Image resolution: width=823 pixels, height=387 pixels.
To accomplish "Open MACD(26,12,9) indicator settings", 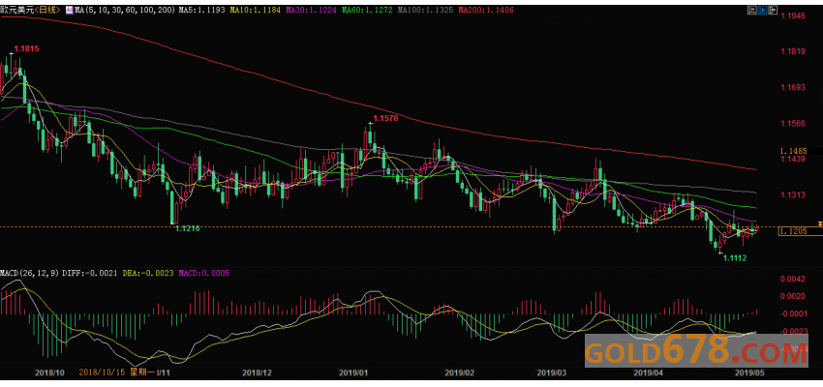I will pos(29,273).
